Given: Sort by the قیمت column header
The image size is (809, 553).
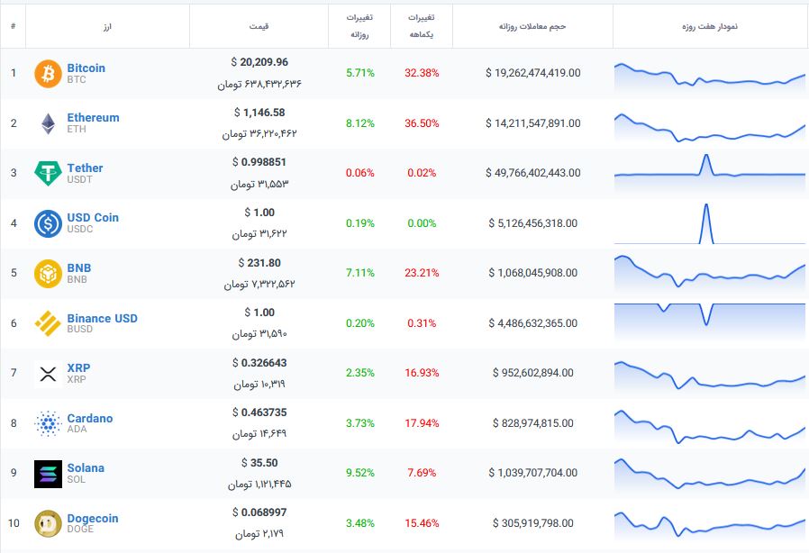Looking at the screenshot, I should tap(259, 26).
